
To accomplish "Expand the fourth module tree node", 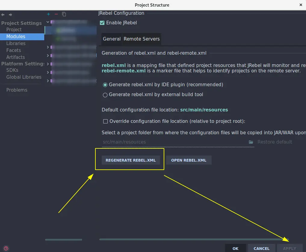I will tap(48, 64).
